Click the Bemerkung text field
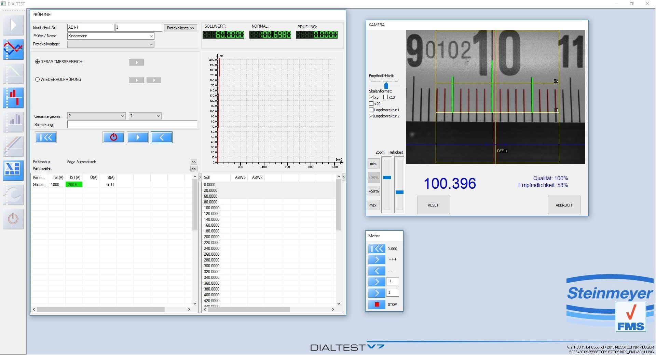The height and width of the screenshot is (355, 656). [132, 125]
